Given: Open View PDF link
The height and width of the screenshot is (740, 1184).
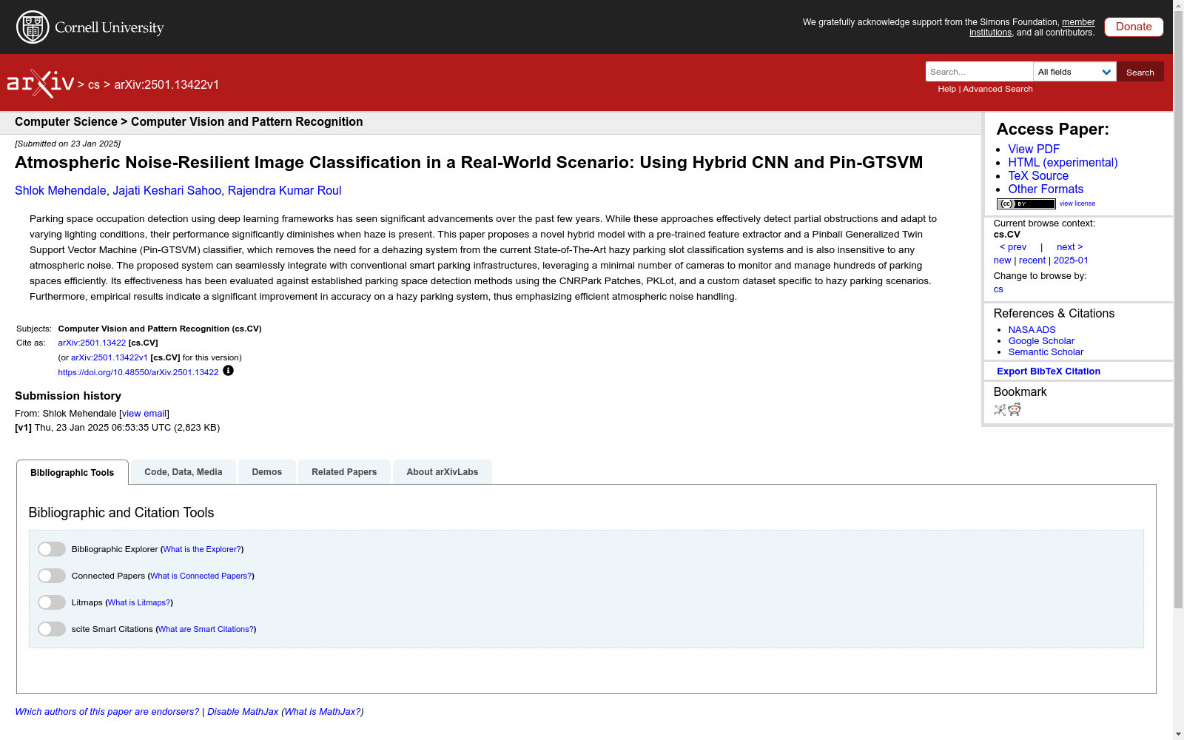Looking at the screenshot, I should pyautogui.click(x=1034, y=149).
